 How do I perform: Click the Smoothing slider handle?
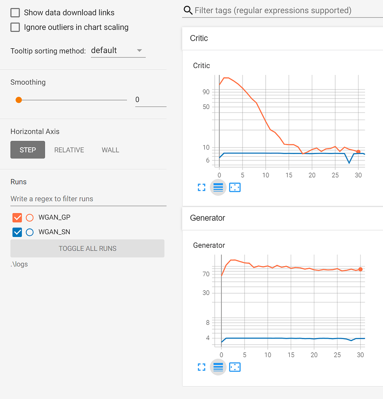pos(19,100)
